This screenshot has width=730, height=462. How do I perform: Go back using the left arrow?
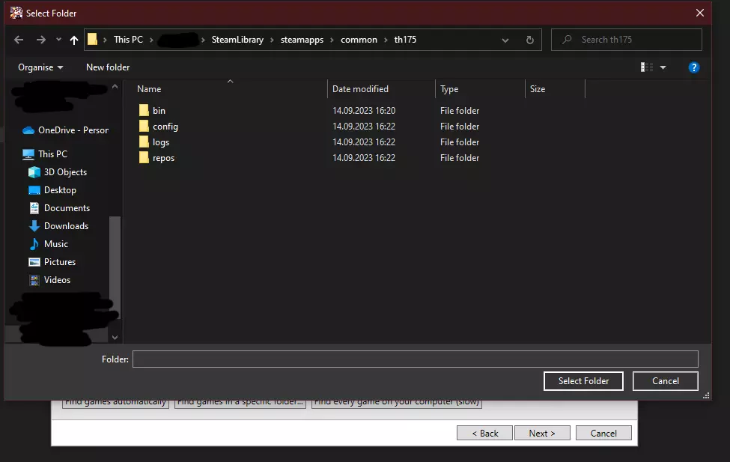(x=19, y=40)
